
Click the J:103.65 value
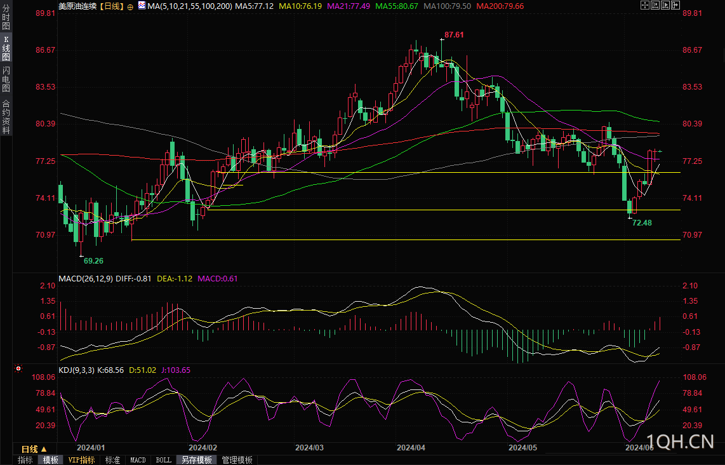[x=176, y=370]
